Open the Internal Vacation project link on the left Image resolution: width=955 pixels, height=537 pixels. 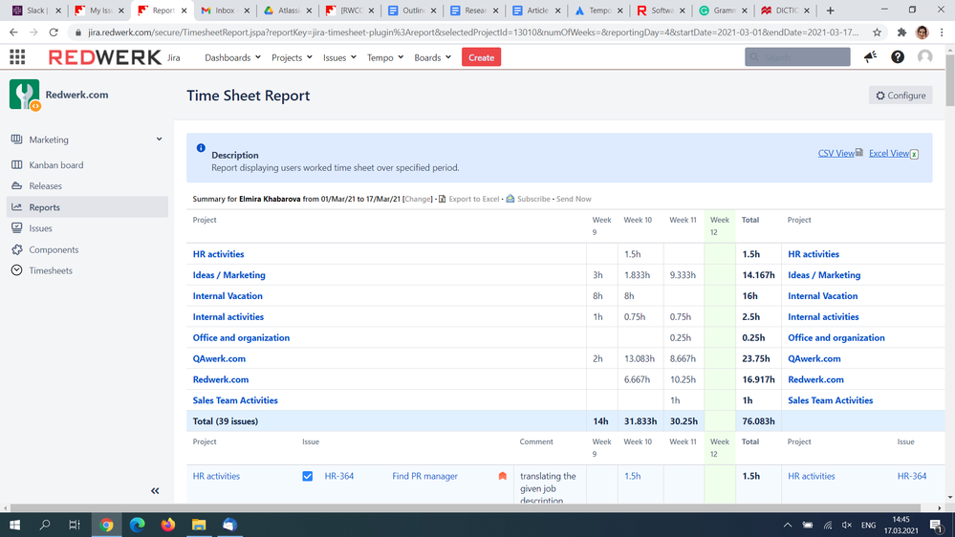(228, 296)
